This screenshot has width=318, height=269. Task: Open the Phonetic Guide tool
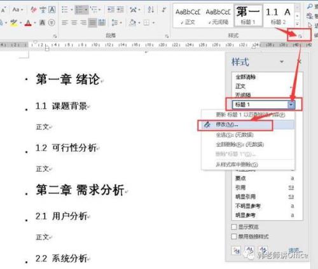pos(43,10)
